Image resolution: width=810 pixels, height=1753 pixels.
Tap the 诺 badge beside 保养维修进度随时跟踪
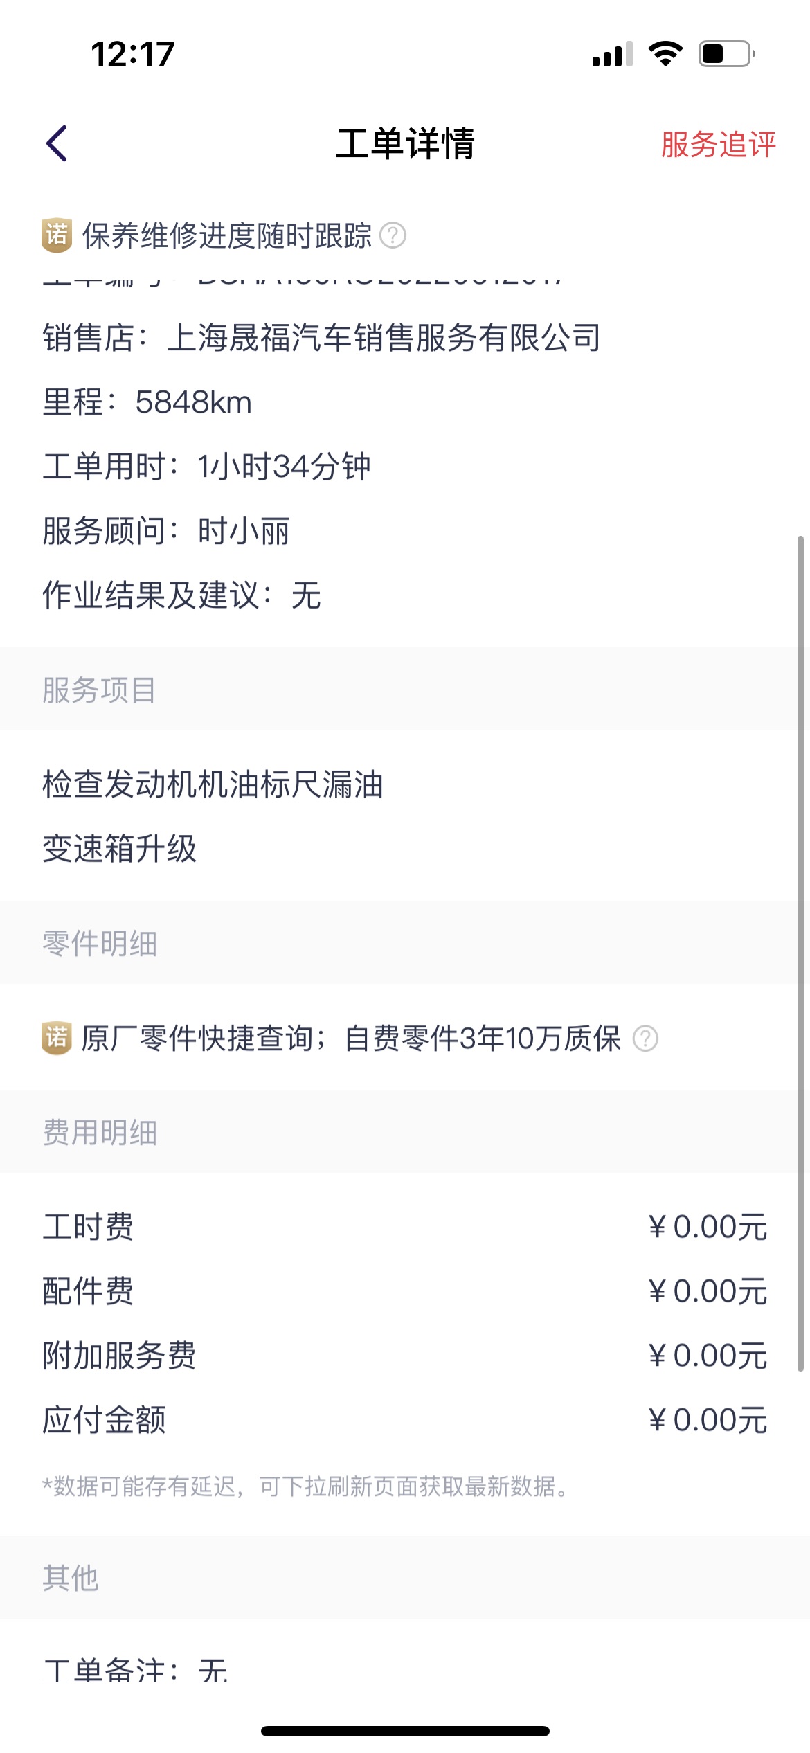57,235
